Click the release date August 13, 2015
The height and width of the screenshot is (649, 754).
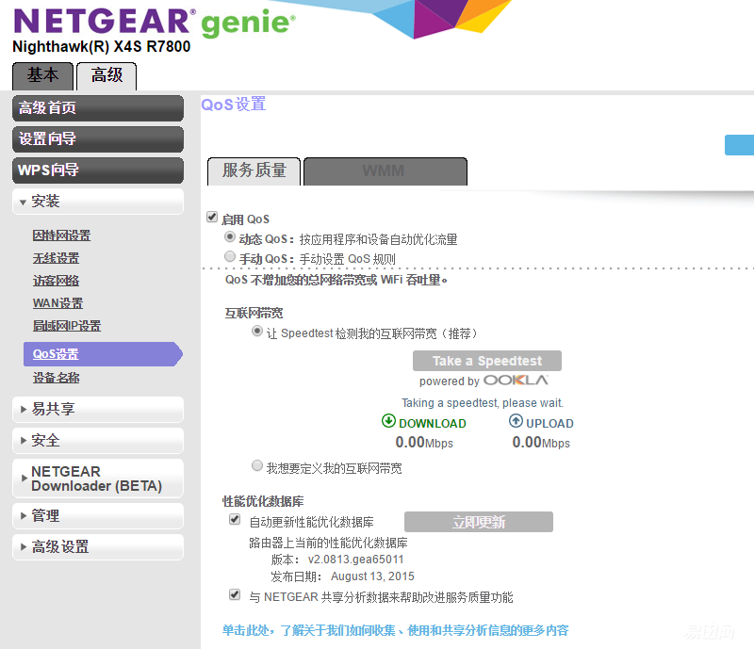tap(372, 576)
